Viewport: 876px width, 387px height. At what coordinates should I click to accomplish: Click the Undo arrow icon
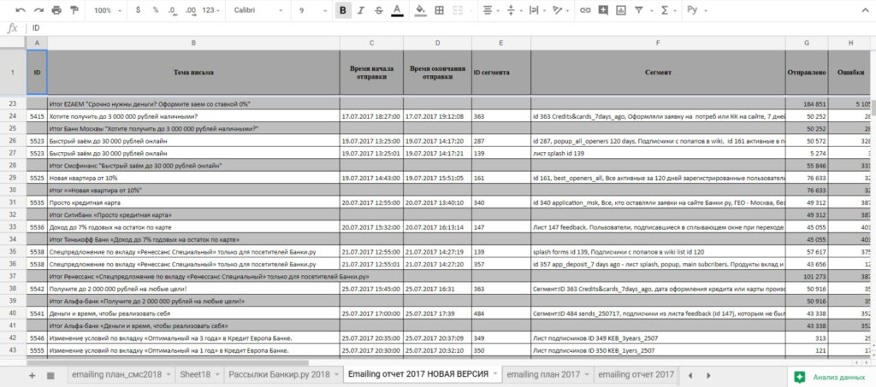point(21,10)
